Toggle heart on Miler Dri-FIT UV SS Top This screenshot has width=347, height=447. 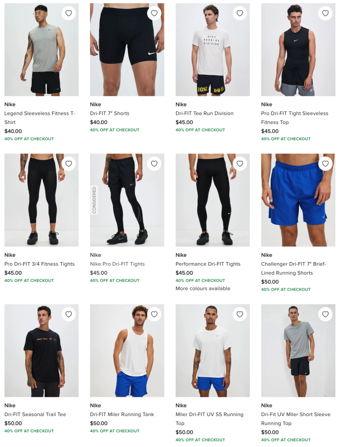(x=240, y=314)
